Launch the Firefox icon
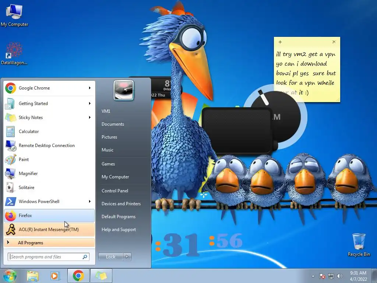The width and height of the screenshot is (377, 283). 11,216
